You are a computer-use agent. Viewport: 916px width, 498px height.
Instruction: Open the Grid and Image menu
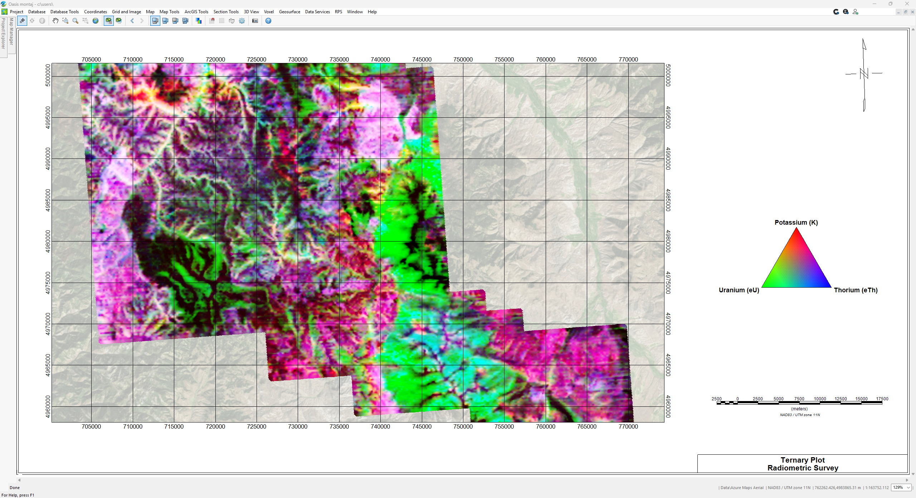tap(126, 11)
